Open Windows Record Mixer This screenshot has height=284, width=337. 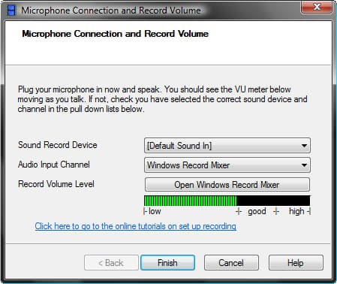[227, 185]
